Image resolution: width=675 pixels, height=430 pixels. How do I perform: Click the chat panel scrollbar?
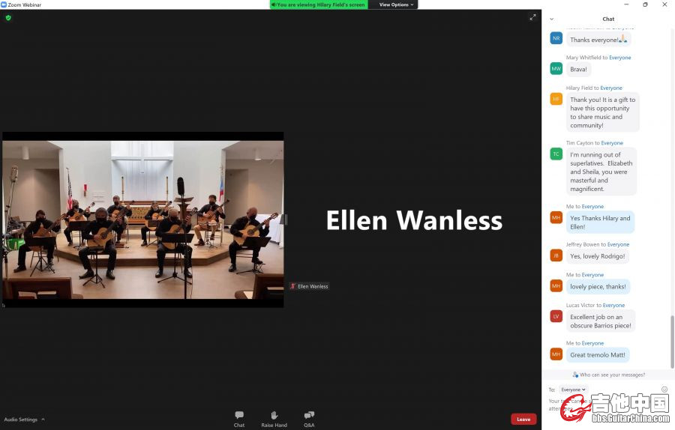672,337
